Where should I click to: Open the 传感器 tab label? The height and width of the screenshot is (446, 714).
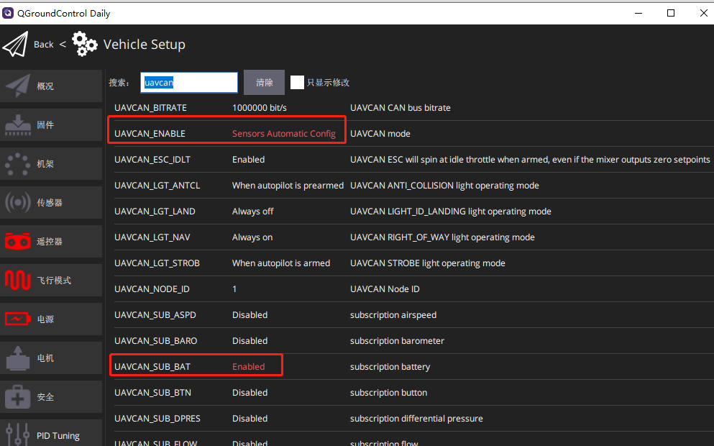[50, 202]
